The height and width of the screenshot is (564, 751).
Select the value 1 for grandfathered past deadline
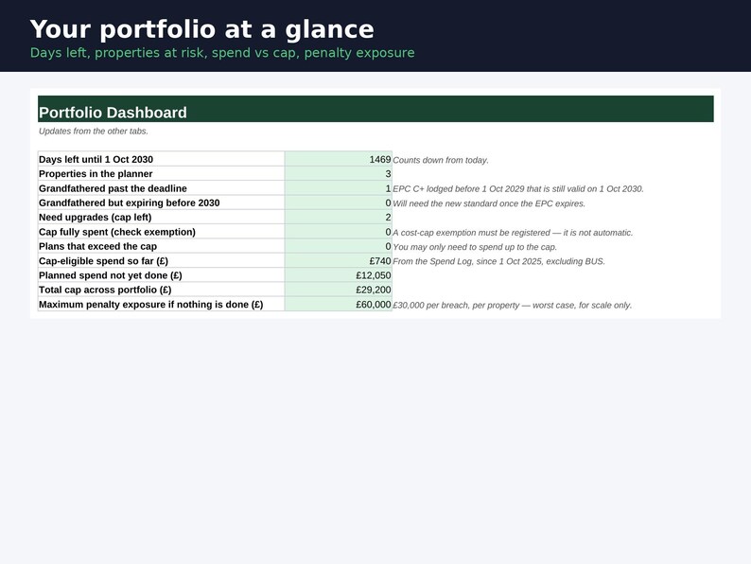[339, 187]
